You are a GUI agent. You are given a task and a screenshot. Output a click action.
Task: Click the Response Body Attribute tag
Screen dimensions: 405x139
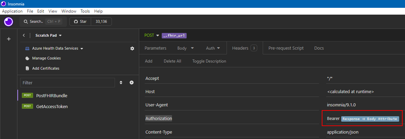(x=370, y=119)
